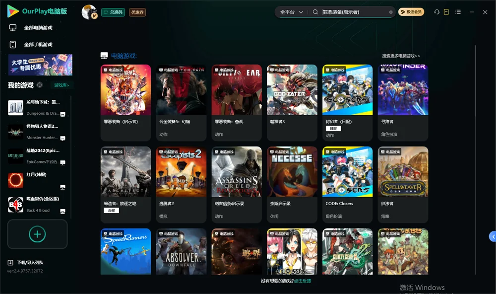Image resolution: width=496 pixels, height=294 pixels.
Task: Open customer service headset icon
Action: click(x=436, y=12)
